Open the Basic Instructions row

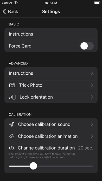51,34
